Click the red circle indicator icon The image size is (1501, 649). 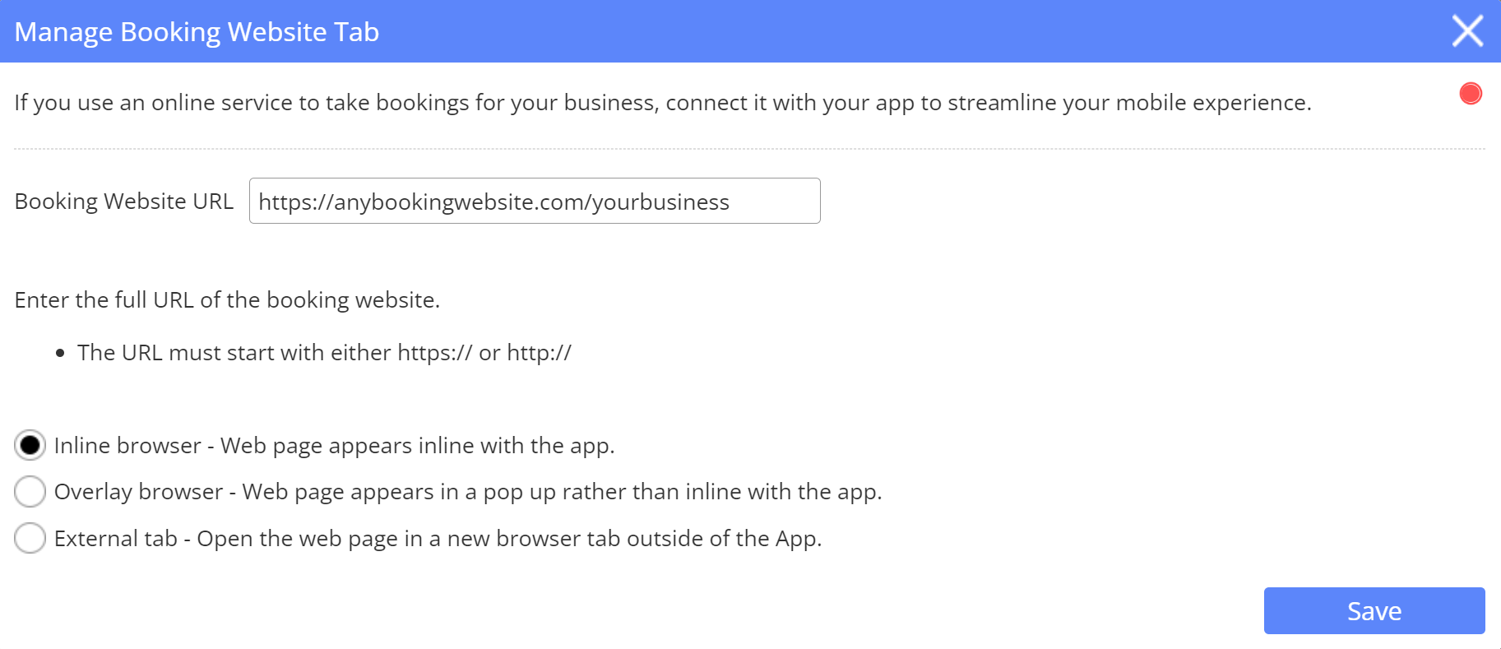pos(1471,94)
